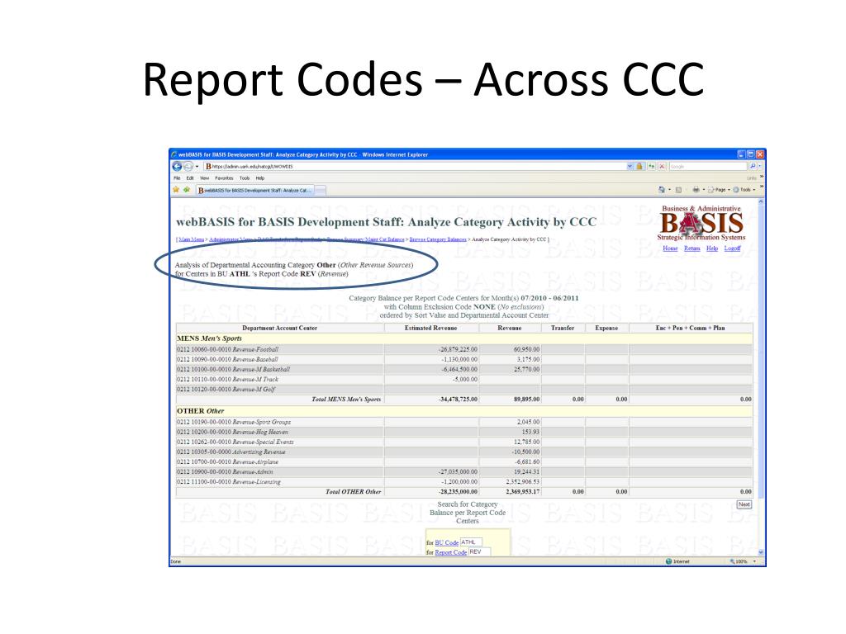Click the Print icon in command bar

[x=696, y=190]
